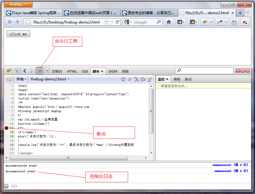This screenshot has width=255, height=194.
Task: Click the Step Into debugger icon
Action: 136,79
